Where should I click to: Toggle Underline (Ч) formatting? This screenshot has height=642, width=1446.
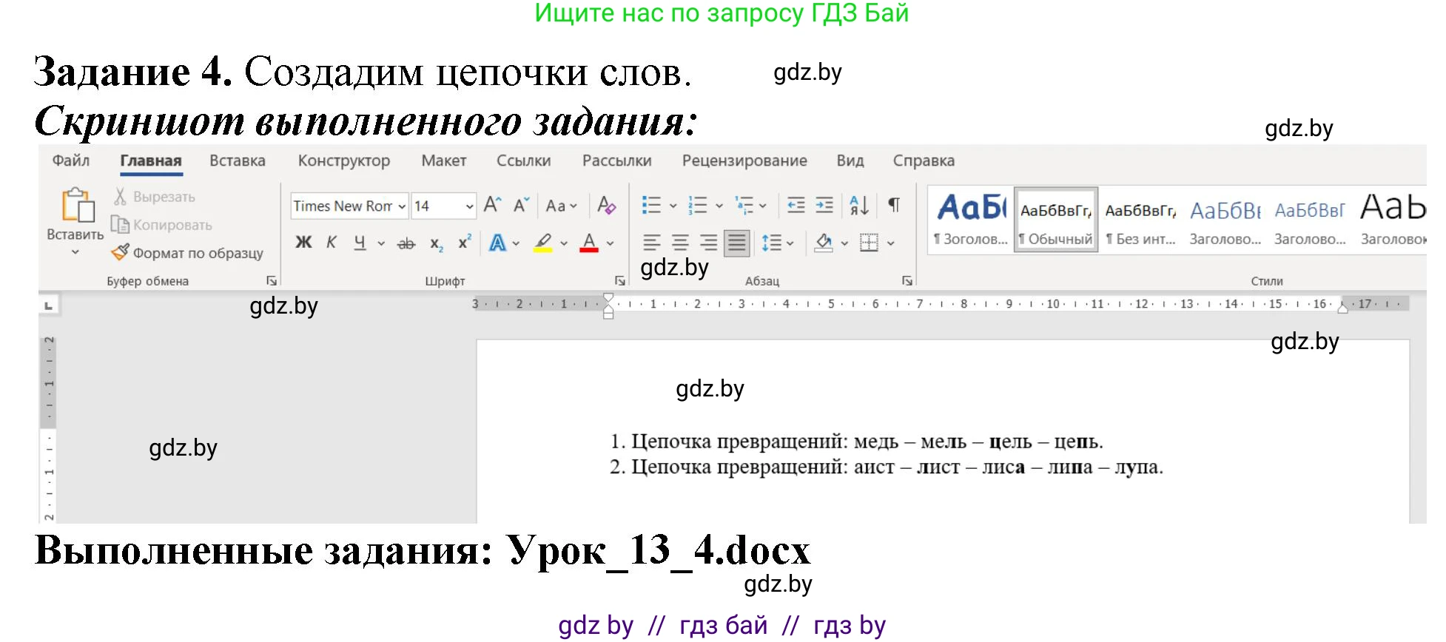pos(360,243)
